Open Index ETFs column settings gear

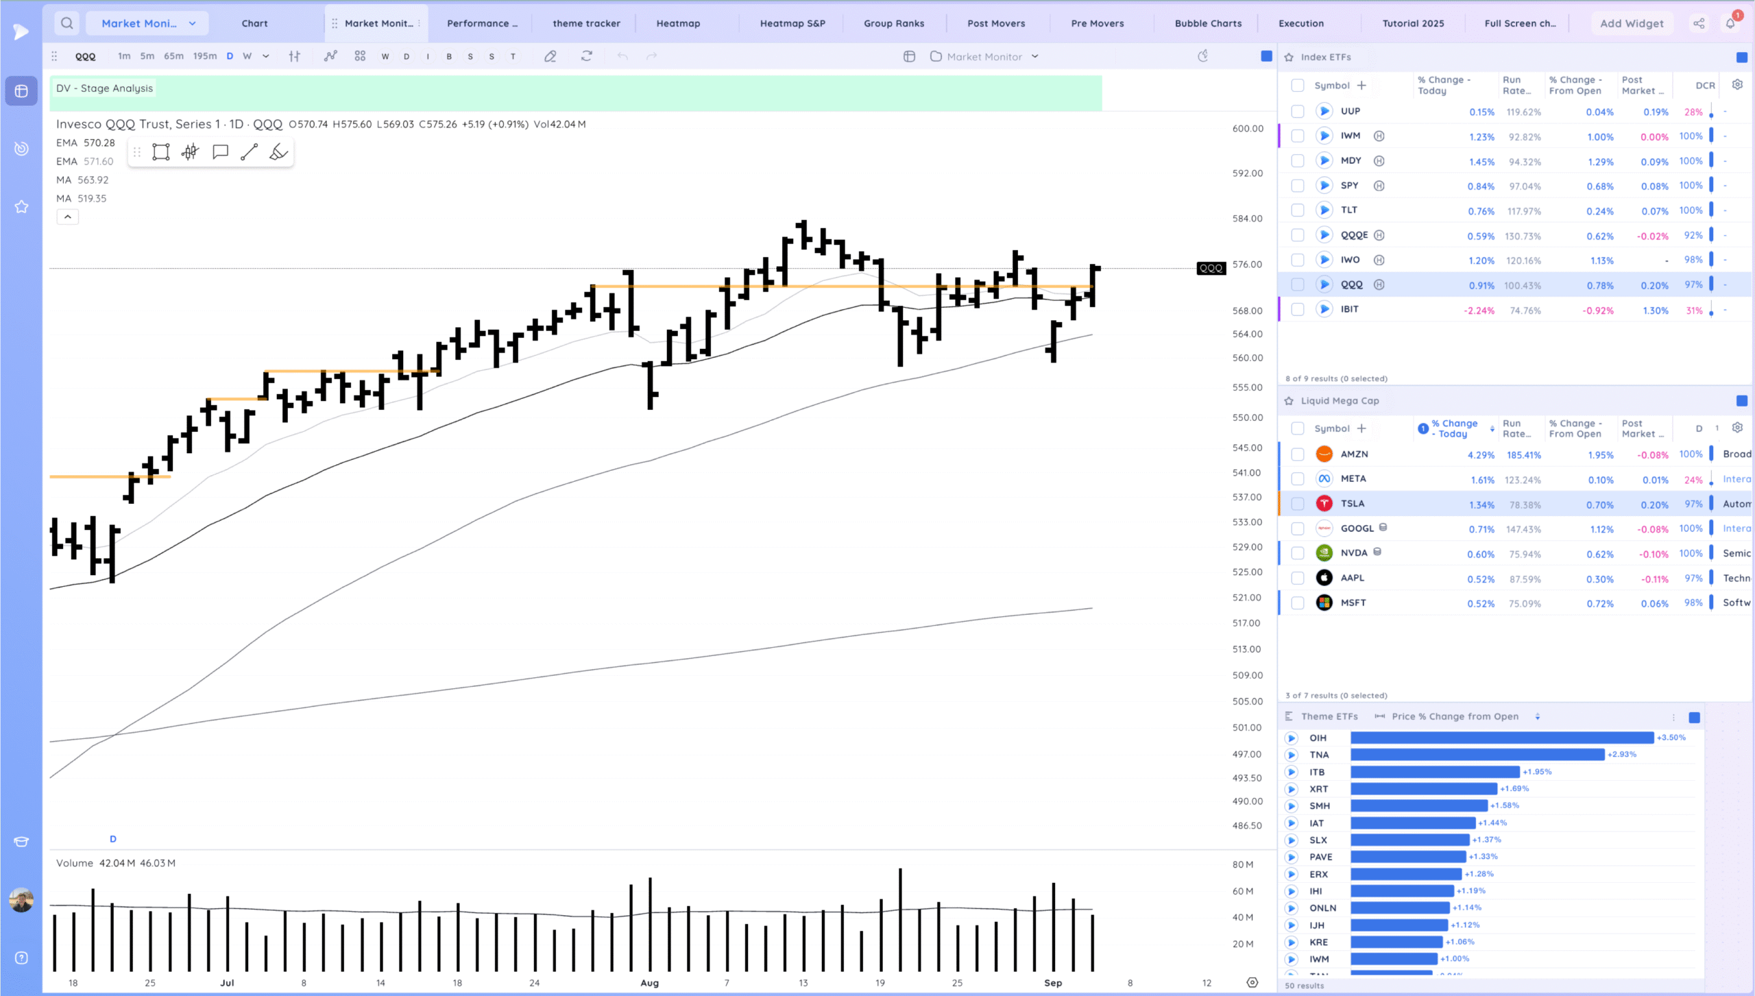pos(1737,84)
